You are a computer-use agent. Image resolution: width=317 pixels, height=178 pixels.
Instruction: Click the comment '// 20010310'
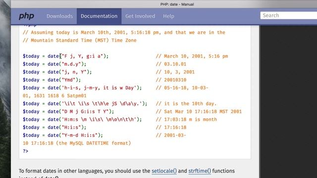tap(171, 80)
